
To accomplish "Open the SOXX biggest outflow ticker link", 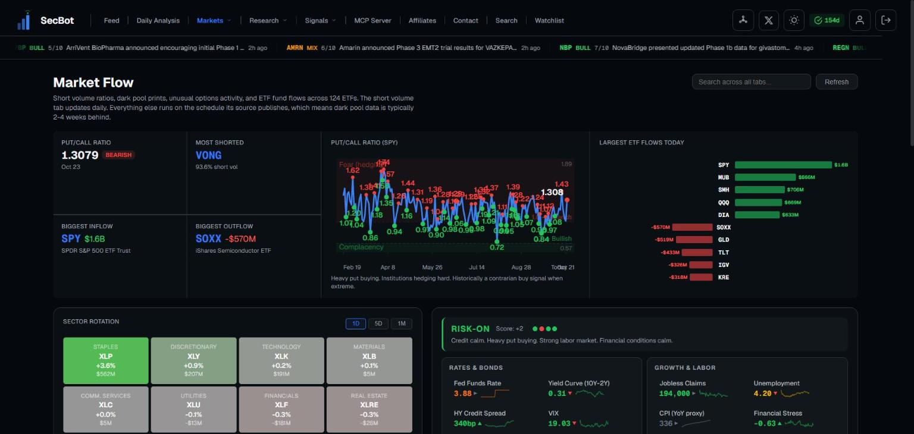I will point(208,239).
